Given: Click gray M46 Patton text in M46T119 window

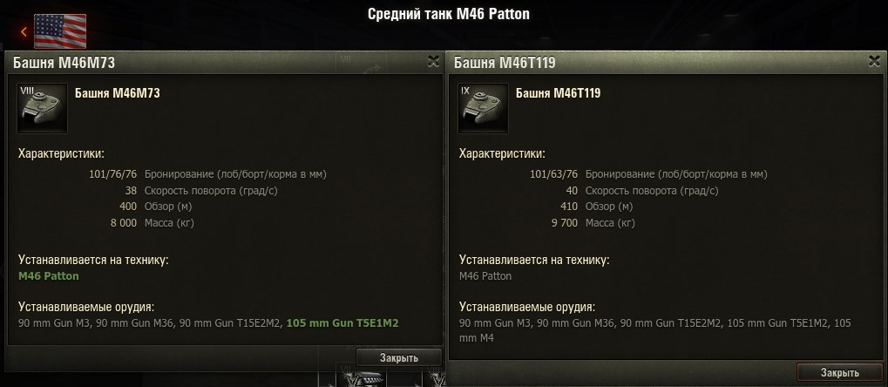Looking at the screenshot, I should (x=485, y=276).
